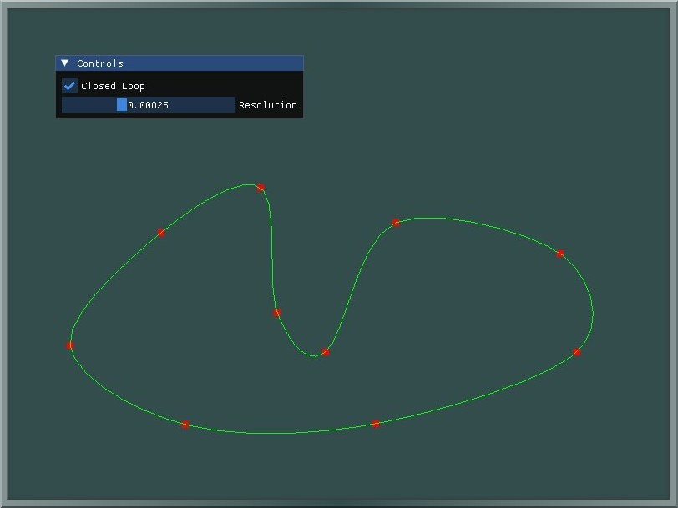This screenshot has height=508, width=678.
Task: Click the 'Resolution' label text
Action: click(x=268, y=105)
